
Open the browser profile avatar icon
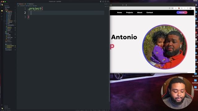click(x=191, y=8)
